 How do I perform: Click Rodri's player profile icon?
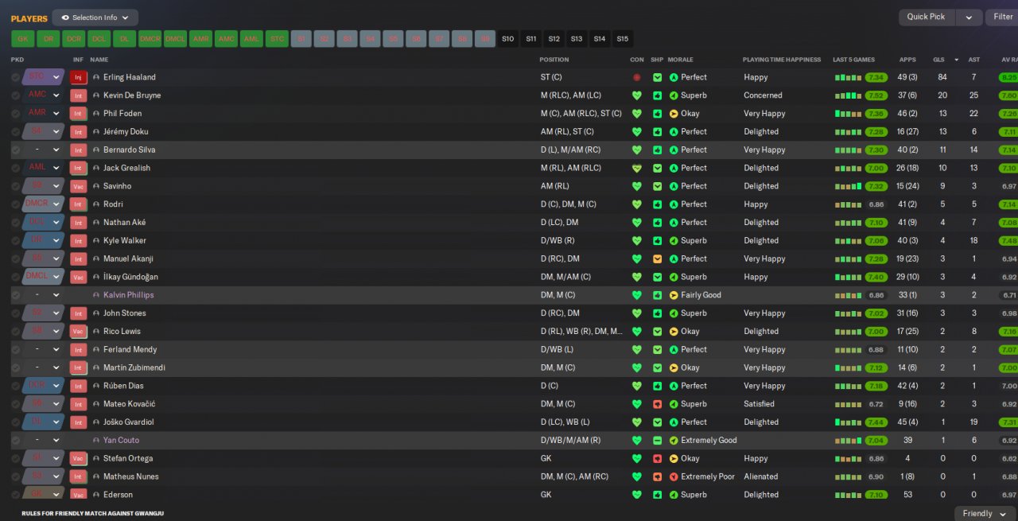(96, 204)
